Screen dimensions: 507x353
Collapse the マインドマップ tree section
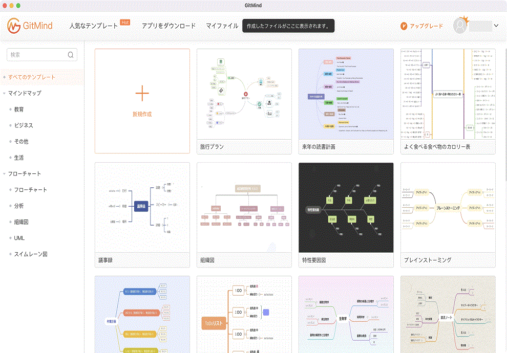[4, 93]
